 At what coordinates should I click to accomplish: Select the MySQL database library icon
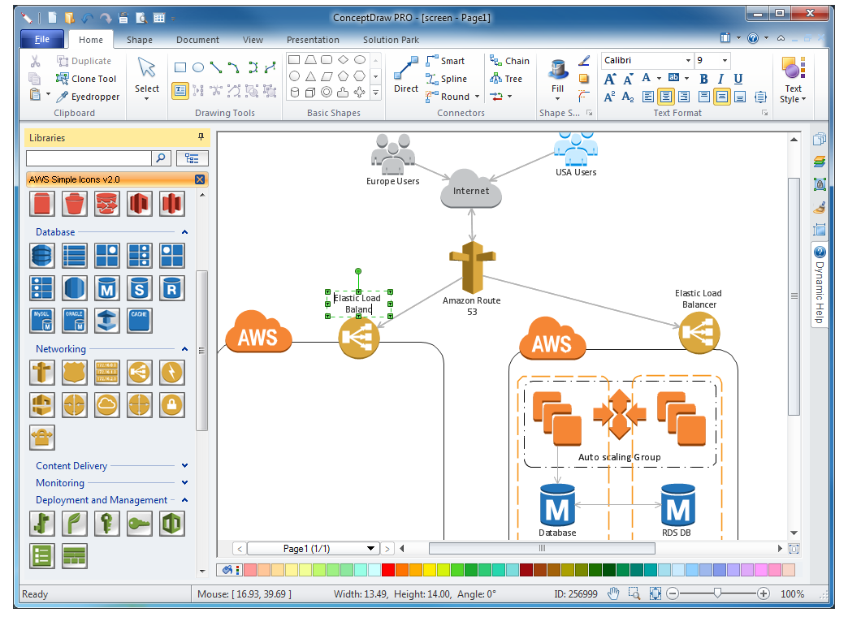pyautogui.click(x=42, y=321)
